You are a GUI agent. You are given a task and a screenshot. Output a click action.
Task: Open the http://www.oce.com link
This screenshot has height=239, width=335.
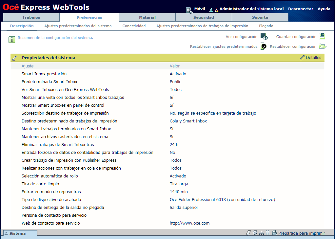(x=189, y=223)
